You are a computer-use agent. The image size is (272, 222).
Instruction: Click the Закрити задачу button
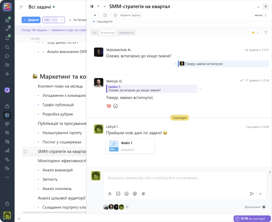[x=127, y=15]
